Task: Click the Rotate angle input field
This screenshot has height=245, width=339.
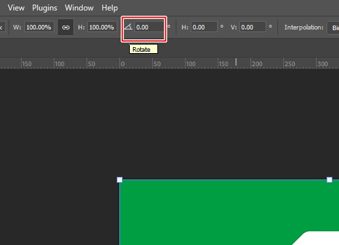Action: coord(149,27)
